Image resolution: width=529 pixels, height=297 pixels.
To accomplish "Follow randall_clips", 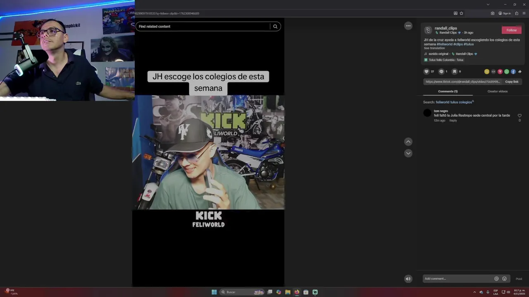I will [512, 30].
